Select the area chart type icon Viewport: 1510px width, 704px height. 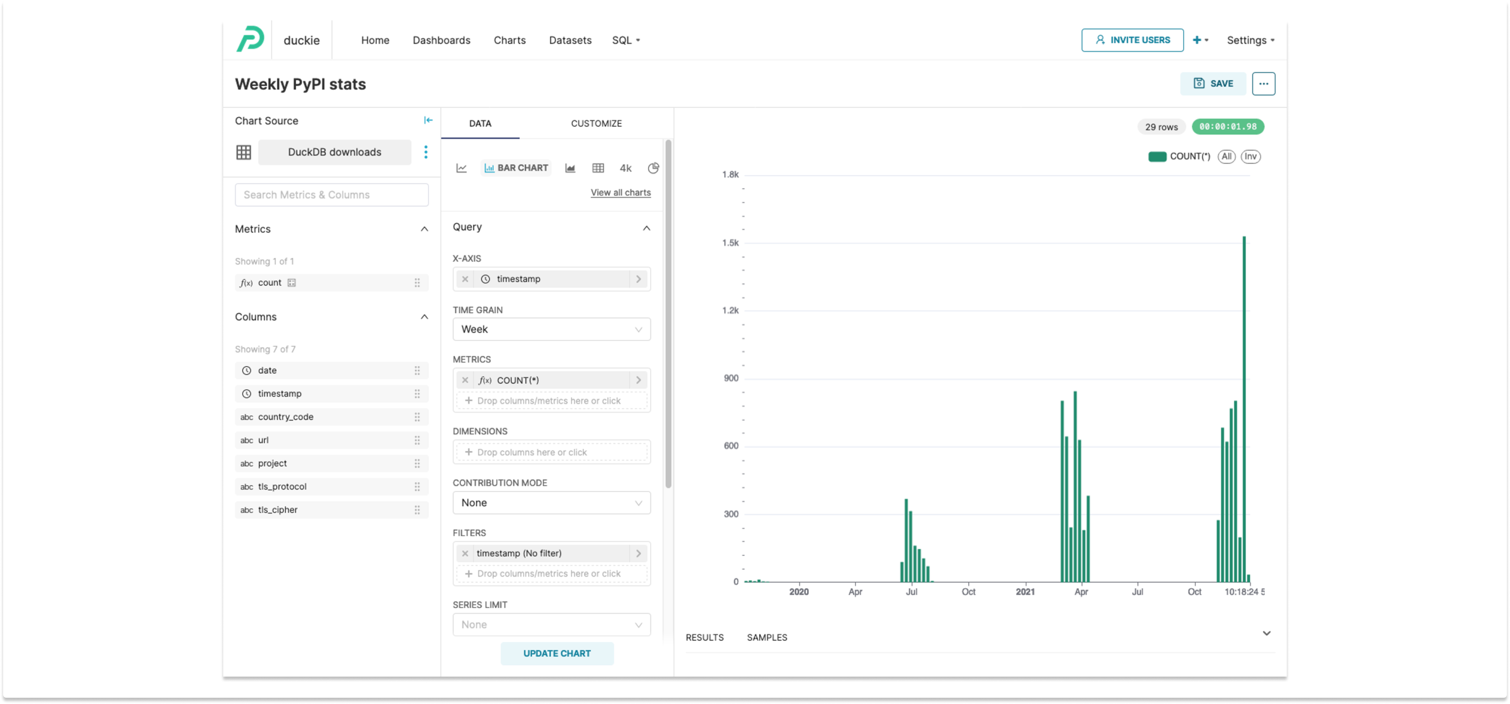click(570, 168)
